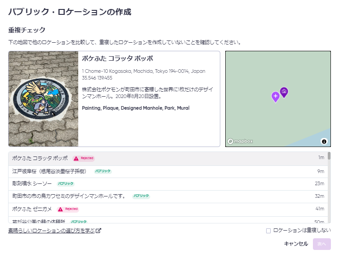Click the パブリック badge on 彫刻噴水 シーソー row
Viewport: 339px width, 254px height.
pos(66,183)
